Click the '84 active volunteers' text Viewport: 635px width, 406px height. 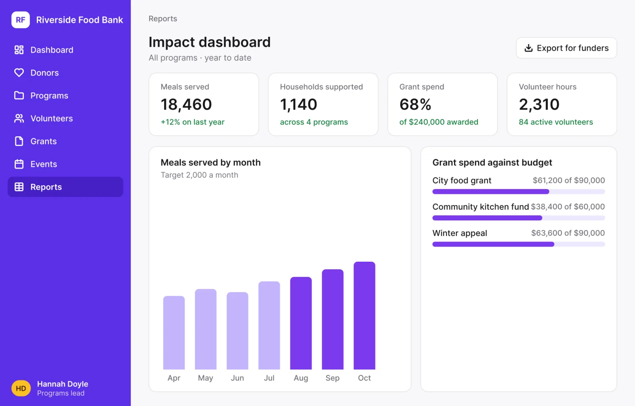click(x=556, y=122)
